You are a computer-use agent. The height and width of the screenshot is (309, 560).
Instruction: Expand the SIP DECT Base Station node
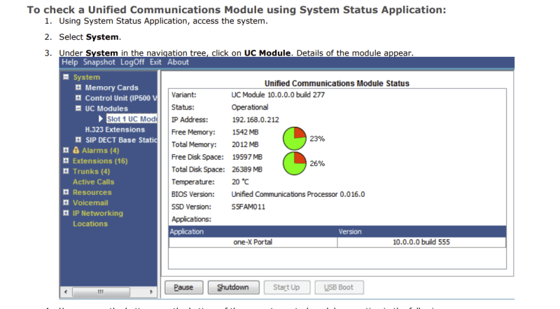[78, 139]
